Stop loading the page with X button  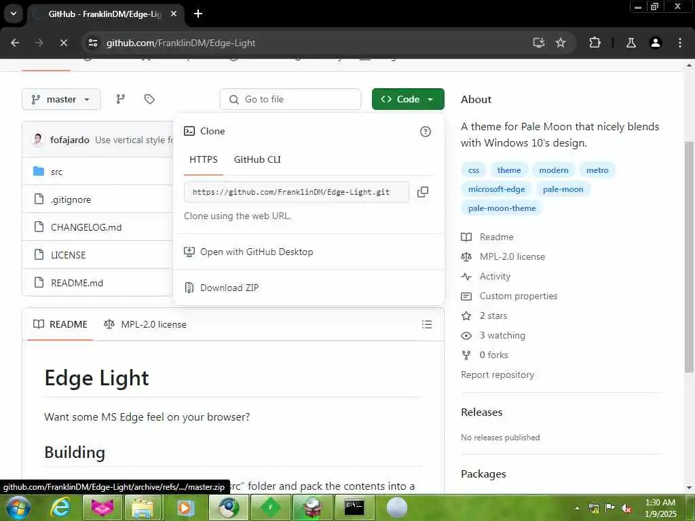coord(63,43)
